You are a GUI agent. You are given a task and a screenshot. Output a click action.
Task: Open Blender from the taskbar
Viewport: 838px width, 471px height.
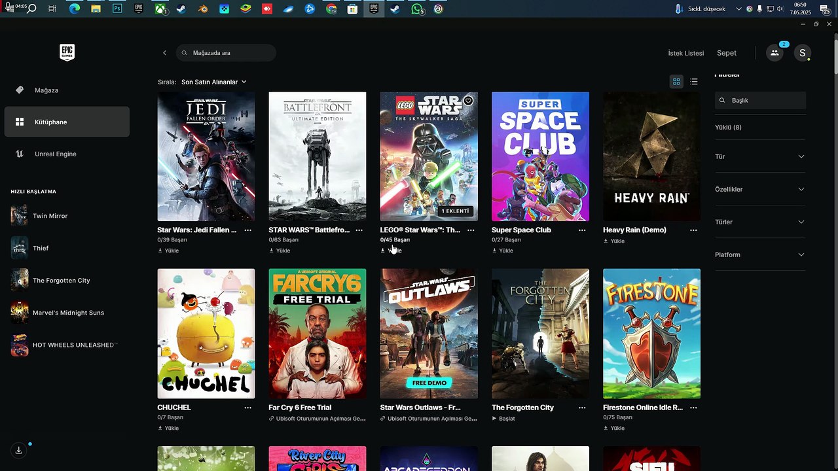(x=203, y=9)
